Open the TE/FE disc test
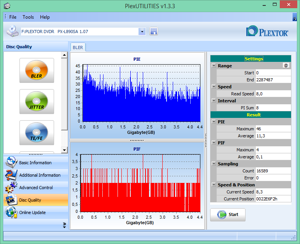This screenshot has width=300, height=244. [37, 133]
